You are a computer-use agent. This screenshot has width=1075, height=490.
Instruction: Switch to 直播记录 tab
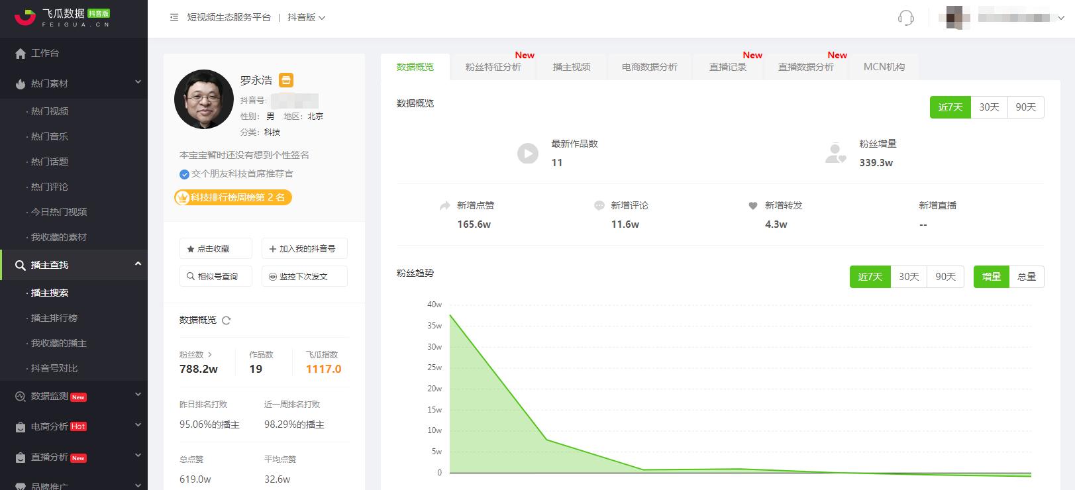click(x=728, y=67)
